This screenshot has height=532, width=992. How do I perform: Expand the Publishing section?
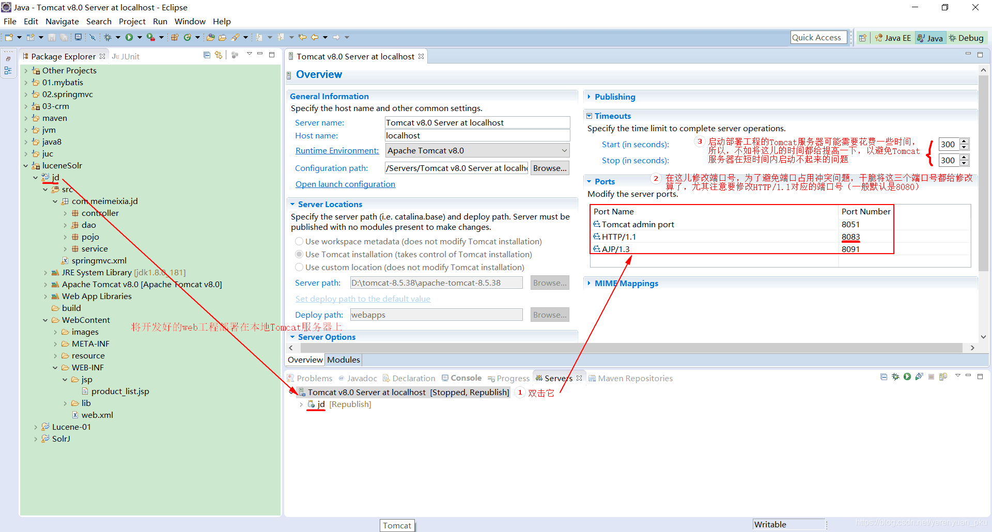pos(589,97)
